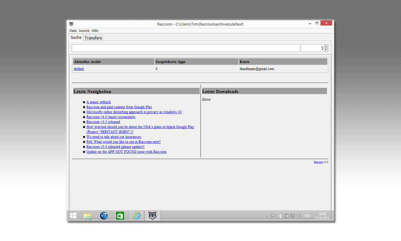Minimize the Raccoon window
This screenshot has width=401, height=241.
point(310,23)
